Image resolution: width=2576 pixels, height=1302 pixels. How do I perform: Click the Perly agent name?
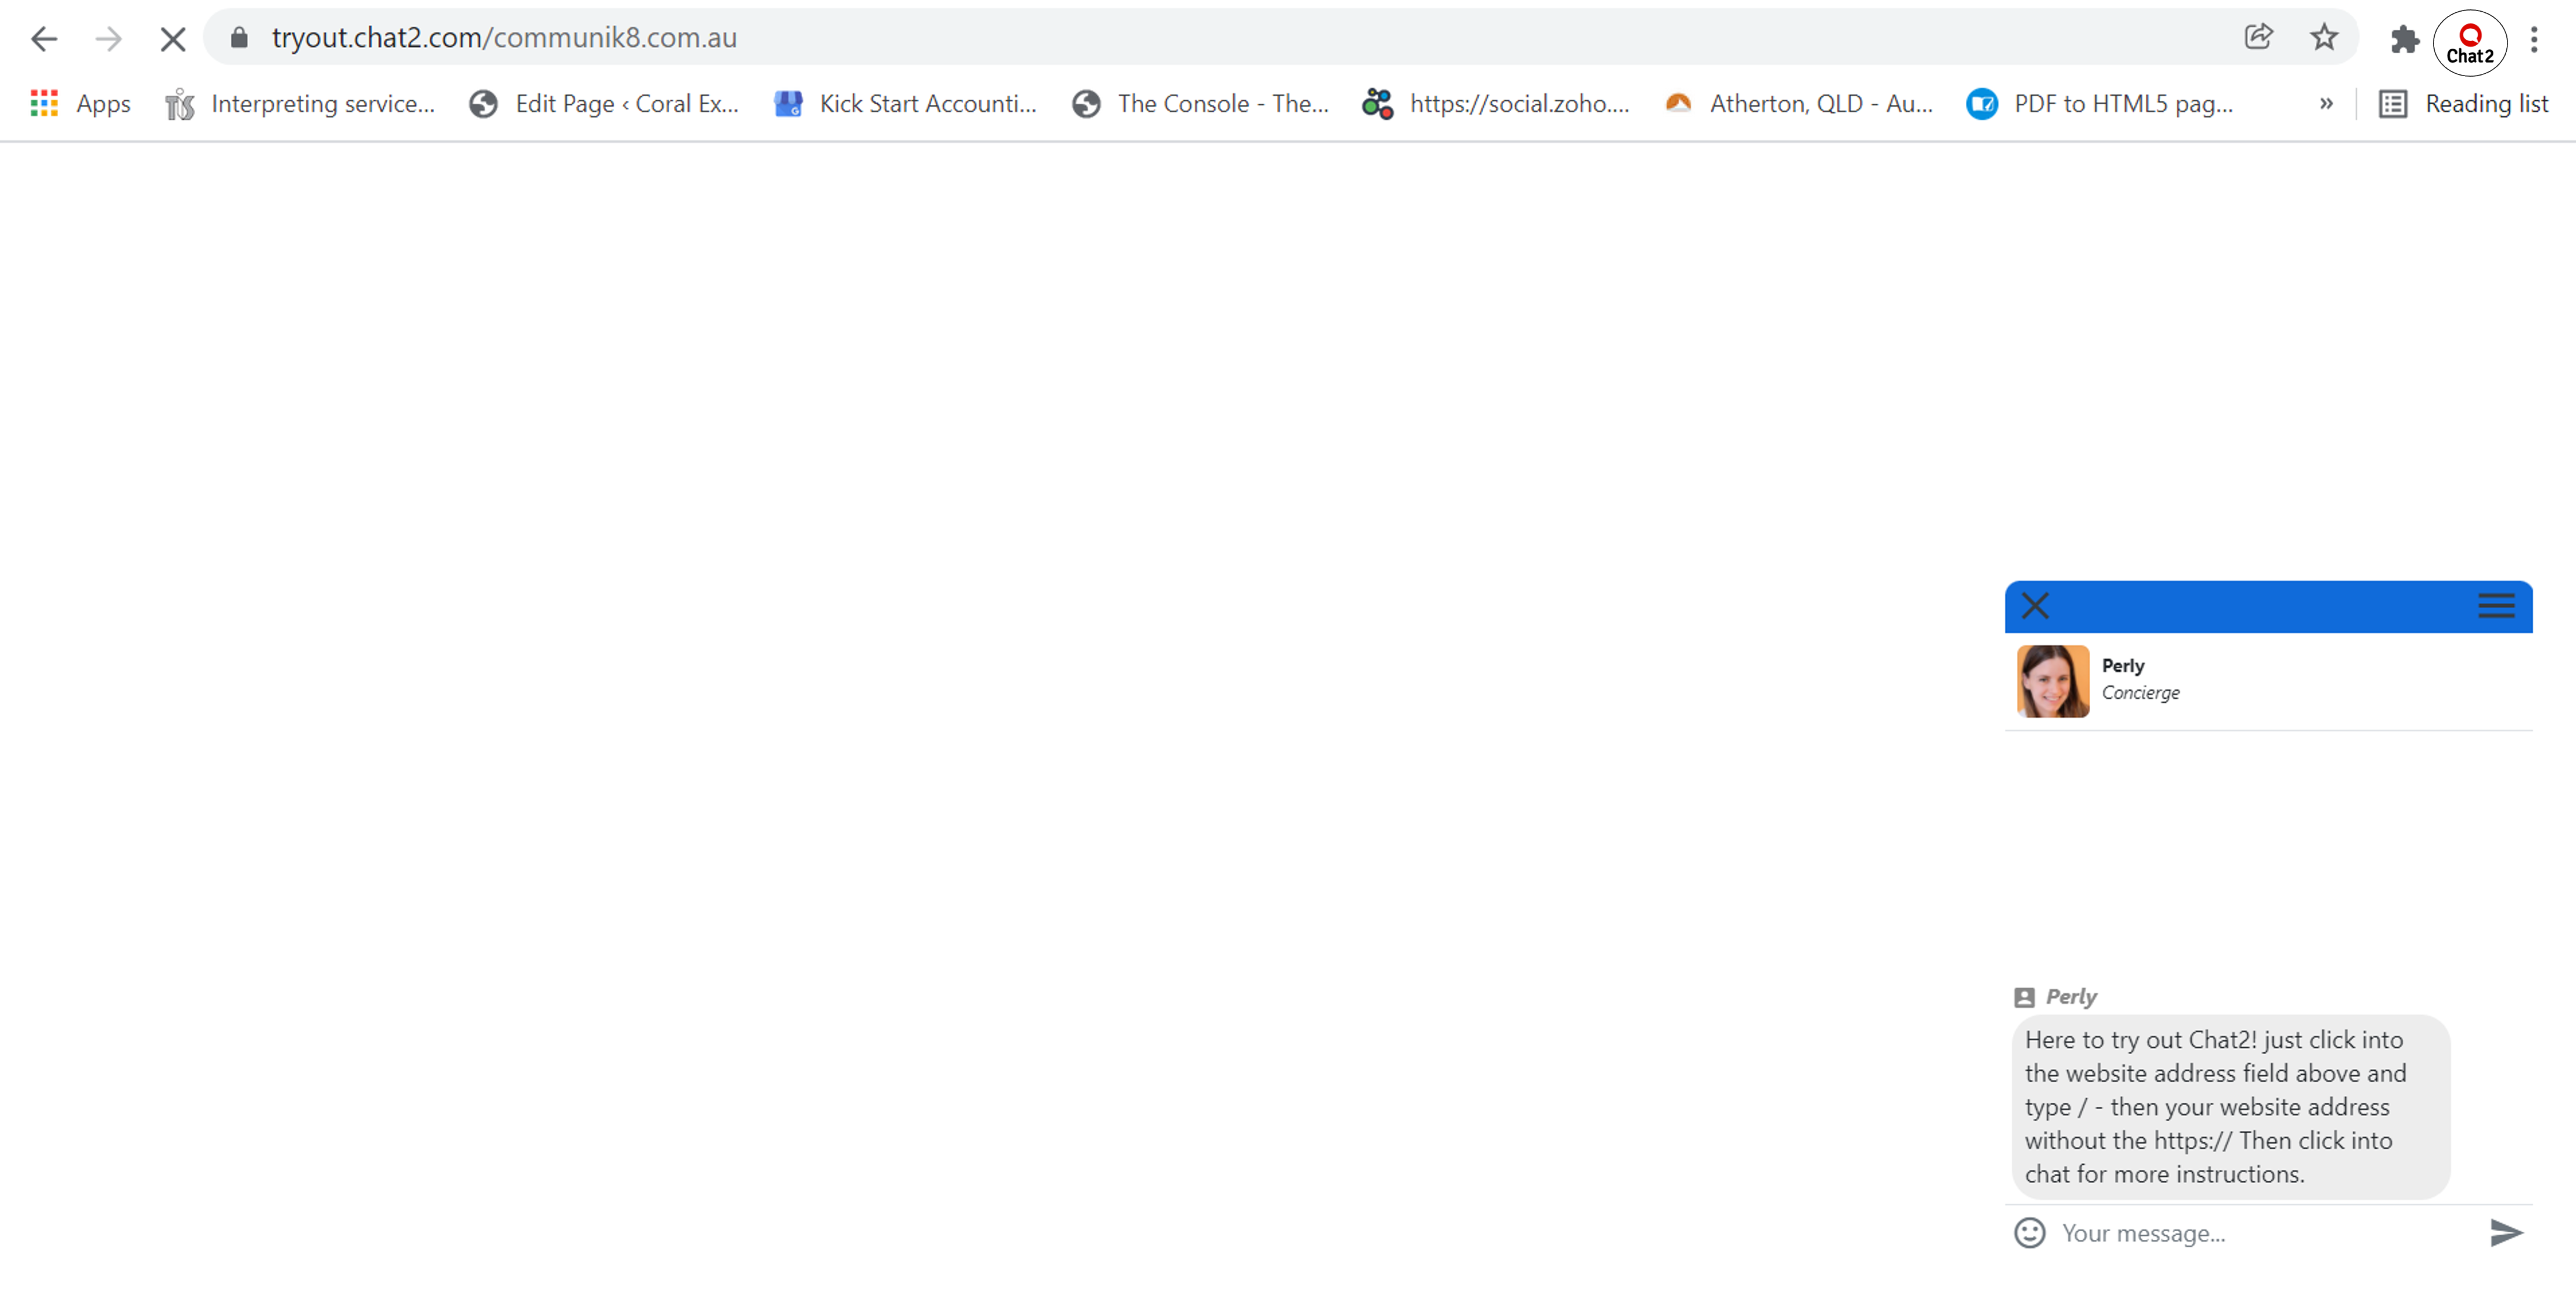(2122, 665)
